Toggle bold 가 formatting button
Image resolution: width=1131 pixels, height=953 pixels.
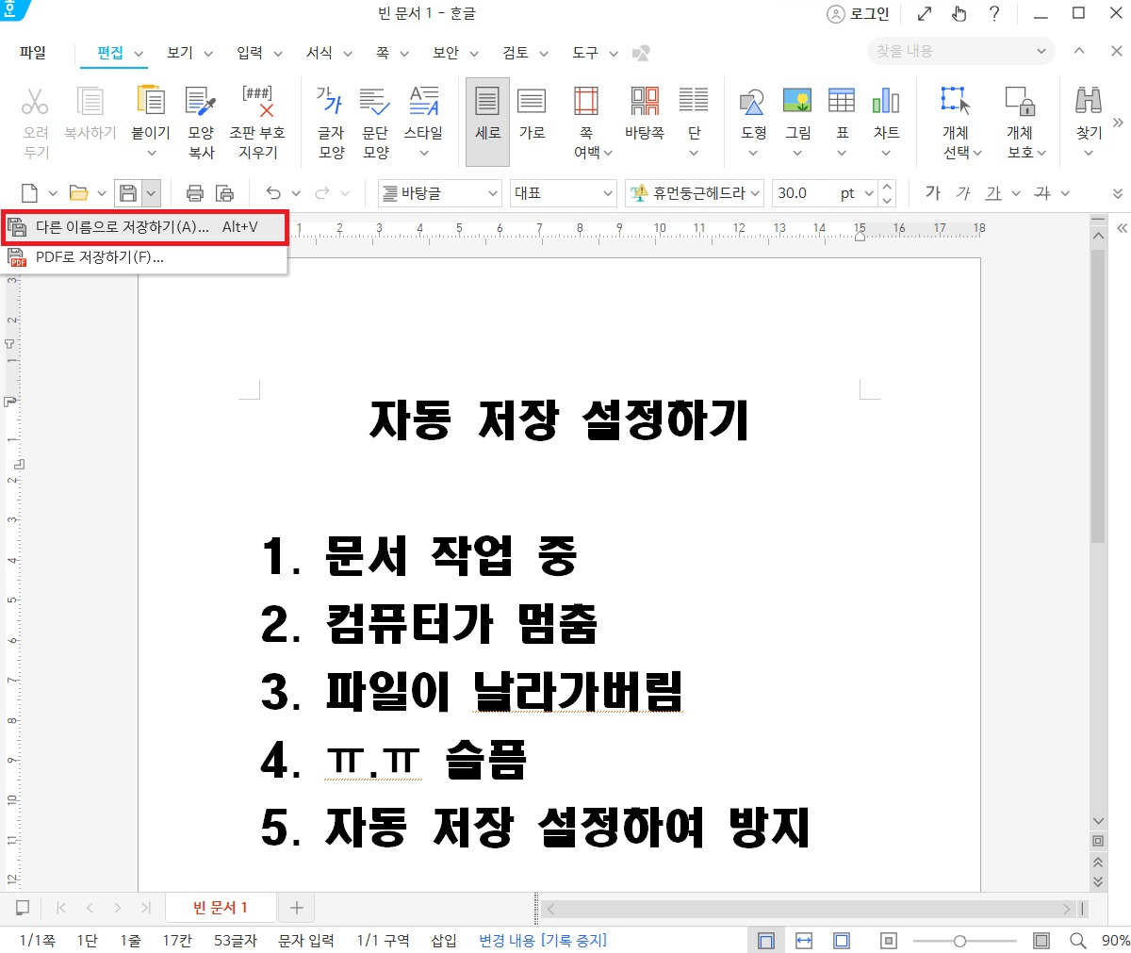point(932,192)
